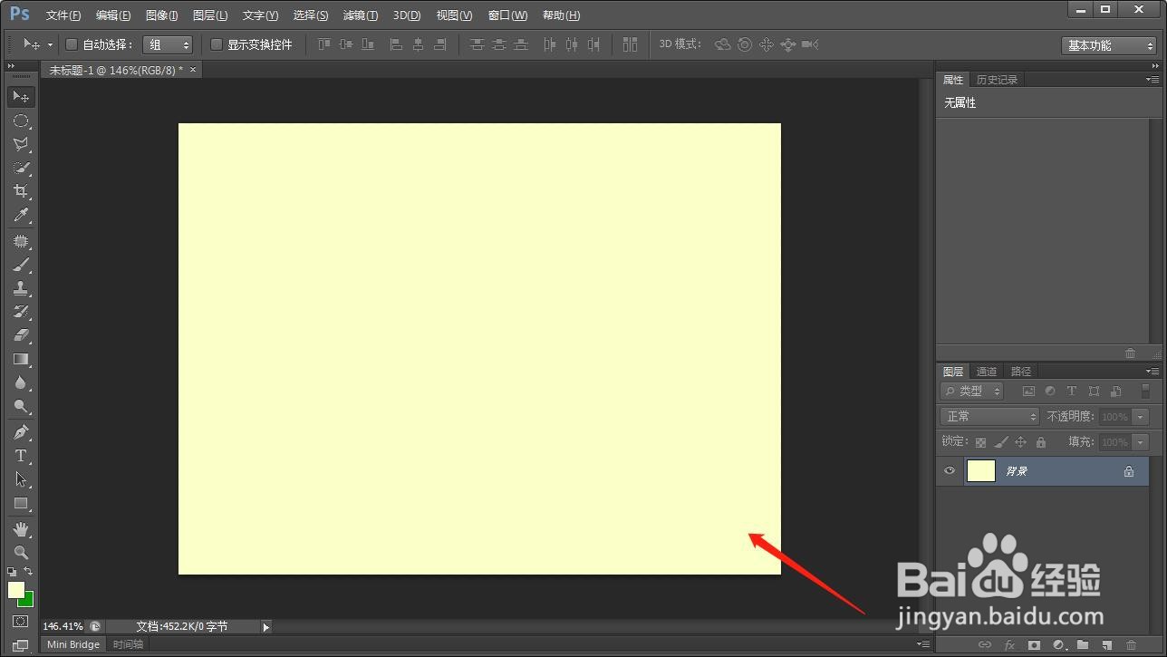The image size is (1167, 657).
Task: Open the 滤镜(T) menu
Action: [x=361, y=15]
